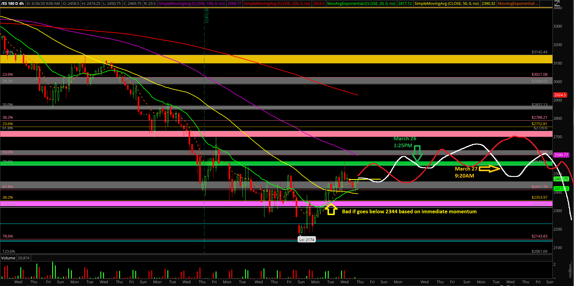Select MovAvgExponential (CLOSE, 20, 0, no) study label
Screen dimensions: 574x286
361,3
